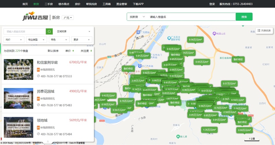Viewport: 275px width, 145px height.
Task: Click the phone icon for 和信紫荆华庭
Action: pyautogui.click(x=38, y=76)
